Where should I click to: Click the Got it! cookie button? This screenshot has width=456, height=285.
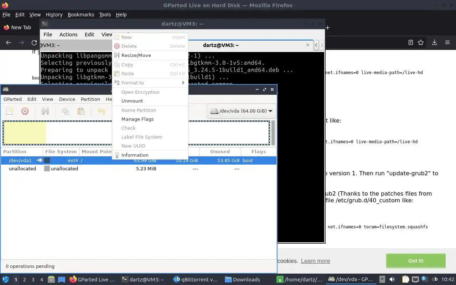(416, 261)
